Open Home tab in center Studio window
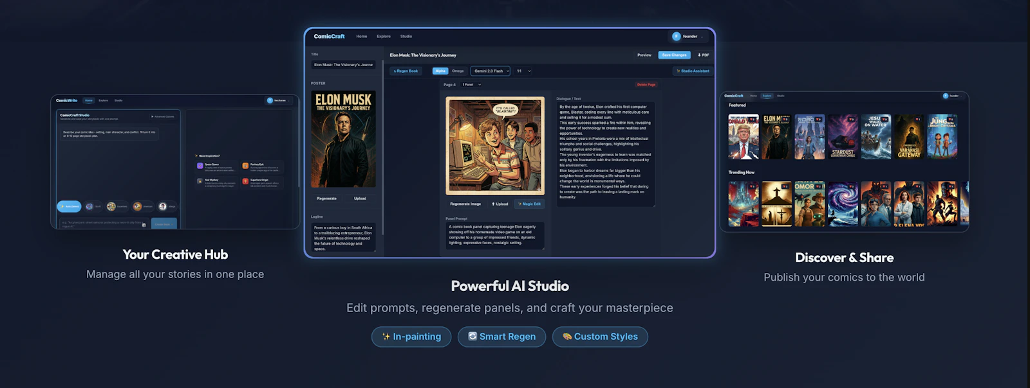The image size is (1030, 388). [362, 37]
